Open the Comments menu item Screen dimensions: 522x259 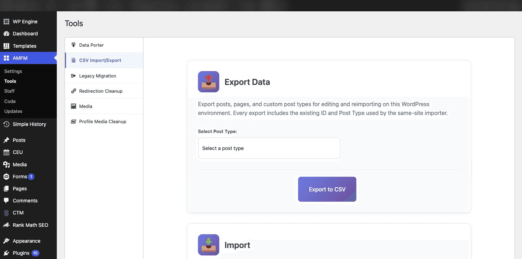(x=28, y=201)
